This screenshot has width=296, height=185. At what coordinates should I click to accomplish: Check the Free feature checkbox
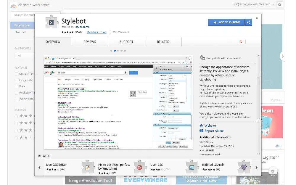tap(17, 86)
